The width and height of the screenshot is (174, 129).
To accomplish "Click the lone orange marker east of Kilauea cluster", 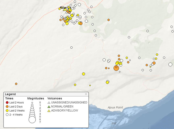I will pos(108,20).
